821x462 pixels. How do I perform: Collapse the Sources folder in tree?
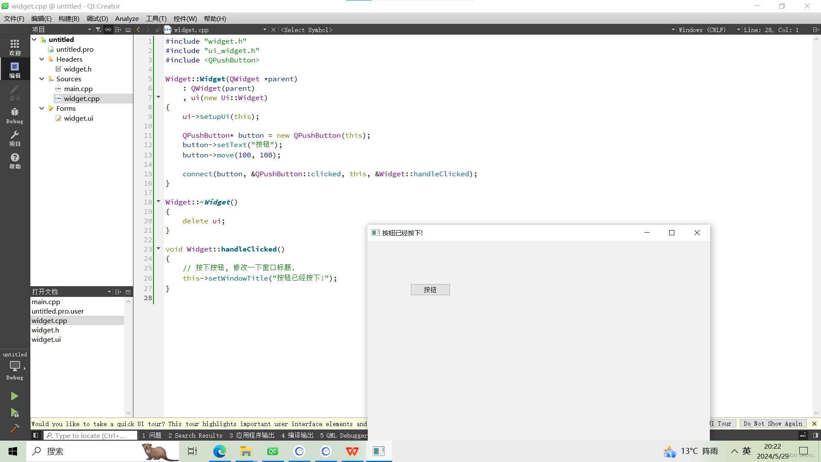(x=42, y=79)
